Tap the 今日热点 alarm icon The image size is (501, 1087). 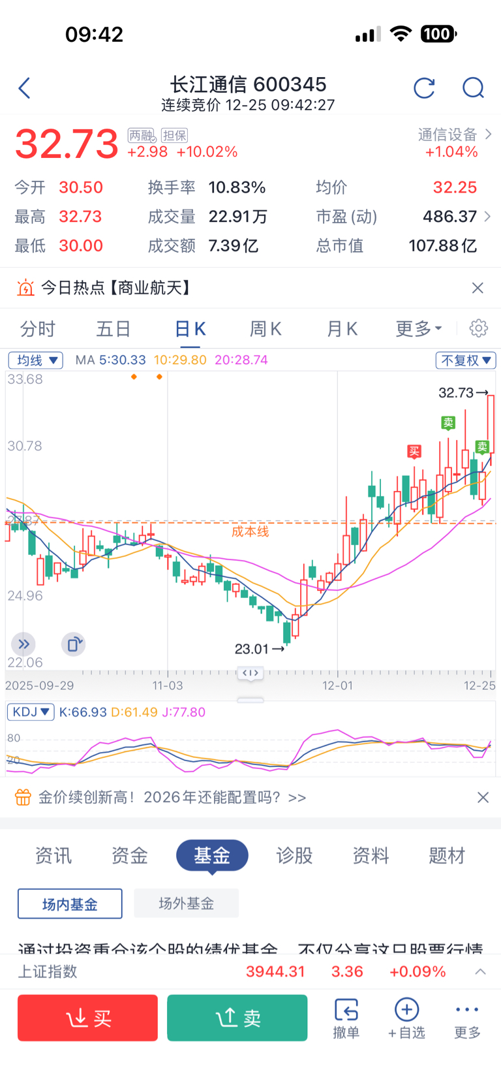click(x=25, y=288)
